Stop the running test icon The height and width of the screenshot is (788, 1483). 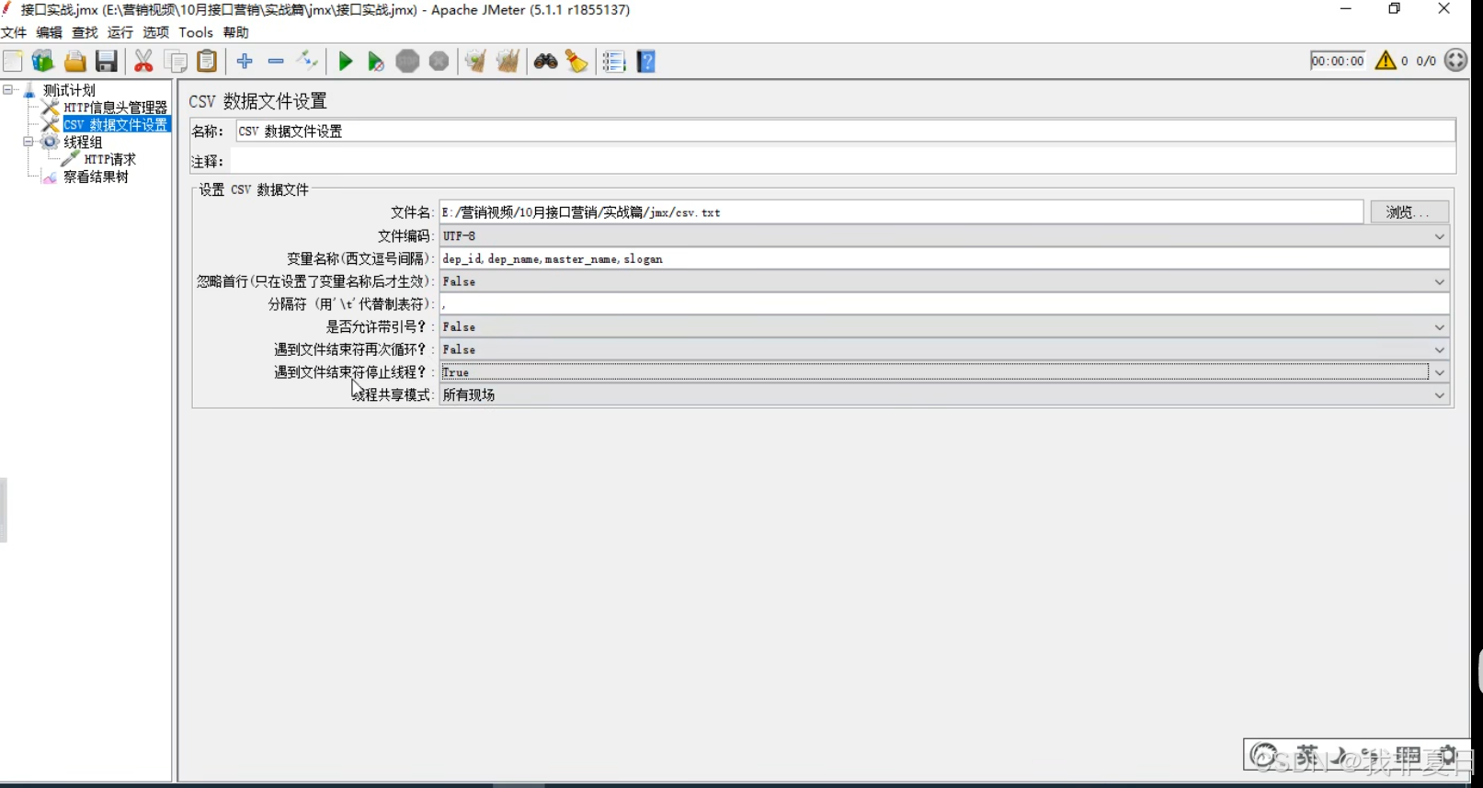pyautogui.click(x=407, y=62)
